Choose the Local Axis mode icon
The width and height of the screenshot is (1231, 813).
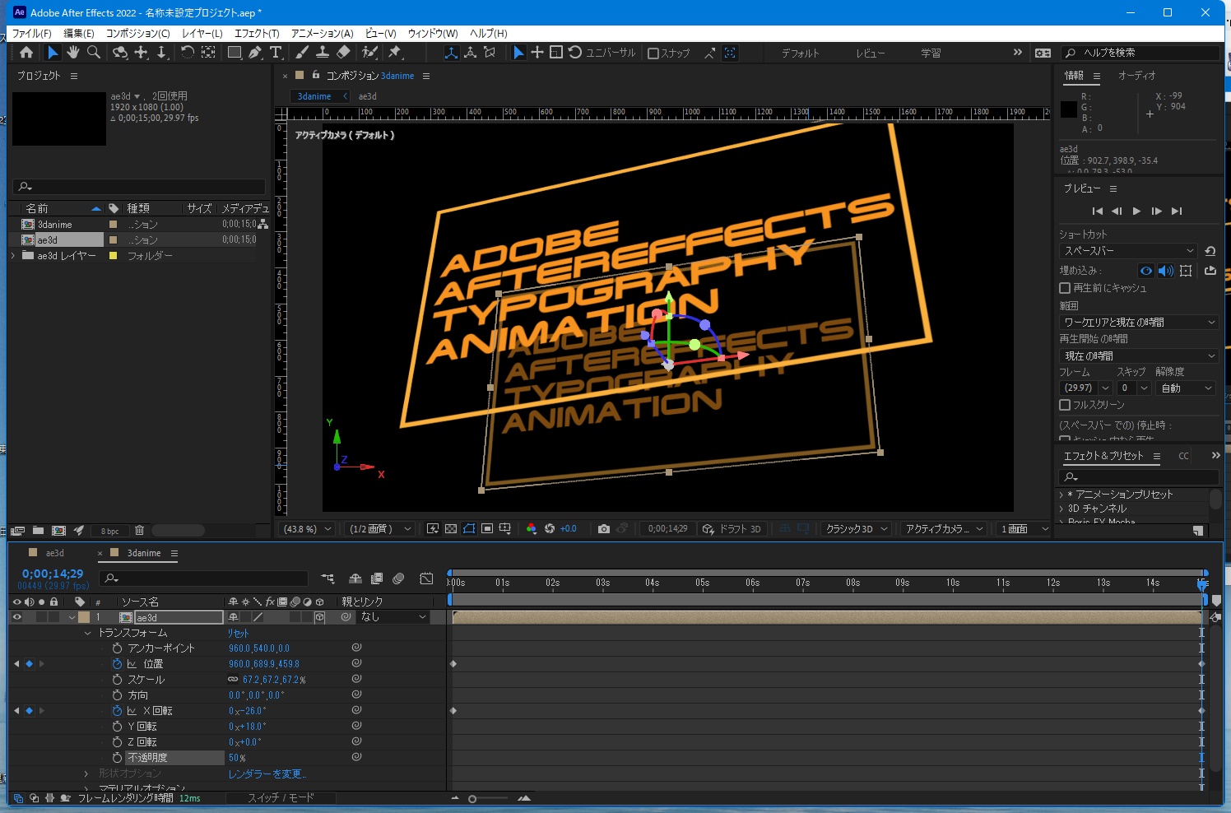tap(451, 53)
